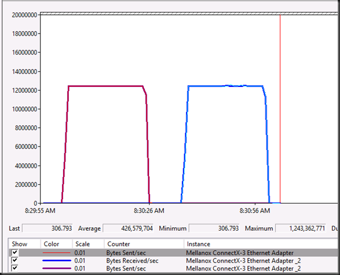Click the red vertical time marker line
Image resolution: width=340 pixels, height=275 pixels.
click(x=280, y=109)
